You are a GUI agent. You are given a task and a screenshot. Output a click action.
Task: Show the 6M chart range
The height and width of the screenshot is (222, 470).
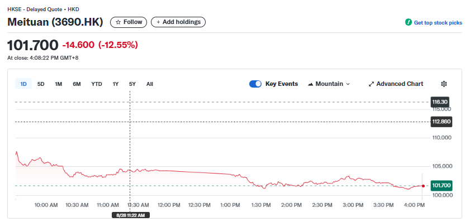point(77,84)
